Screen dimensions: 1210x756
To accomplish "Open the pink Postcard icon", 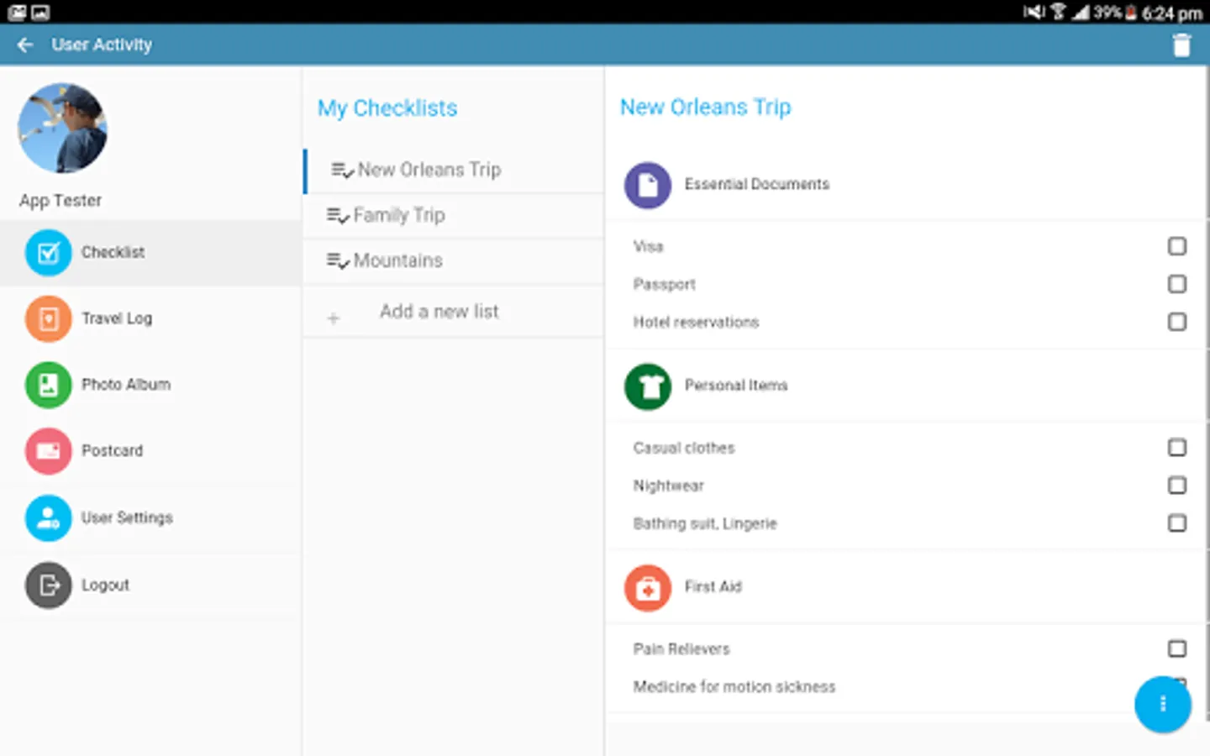I will [x=49, y=451].
